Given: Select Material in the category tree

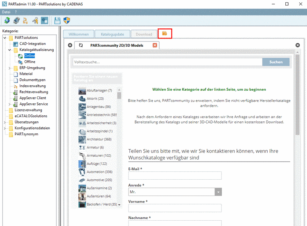Looking at the screenshot, I should 26,74.
